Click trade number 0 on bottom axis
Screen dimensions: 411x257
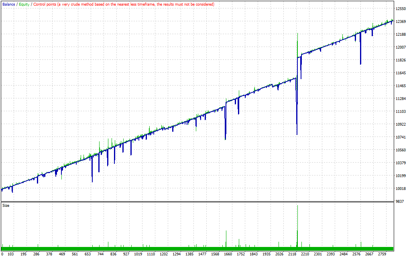[x=2, y=254]
